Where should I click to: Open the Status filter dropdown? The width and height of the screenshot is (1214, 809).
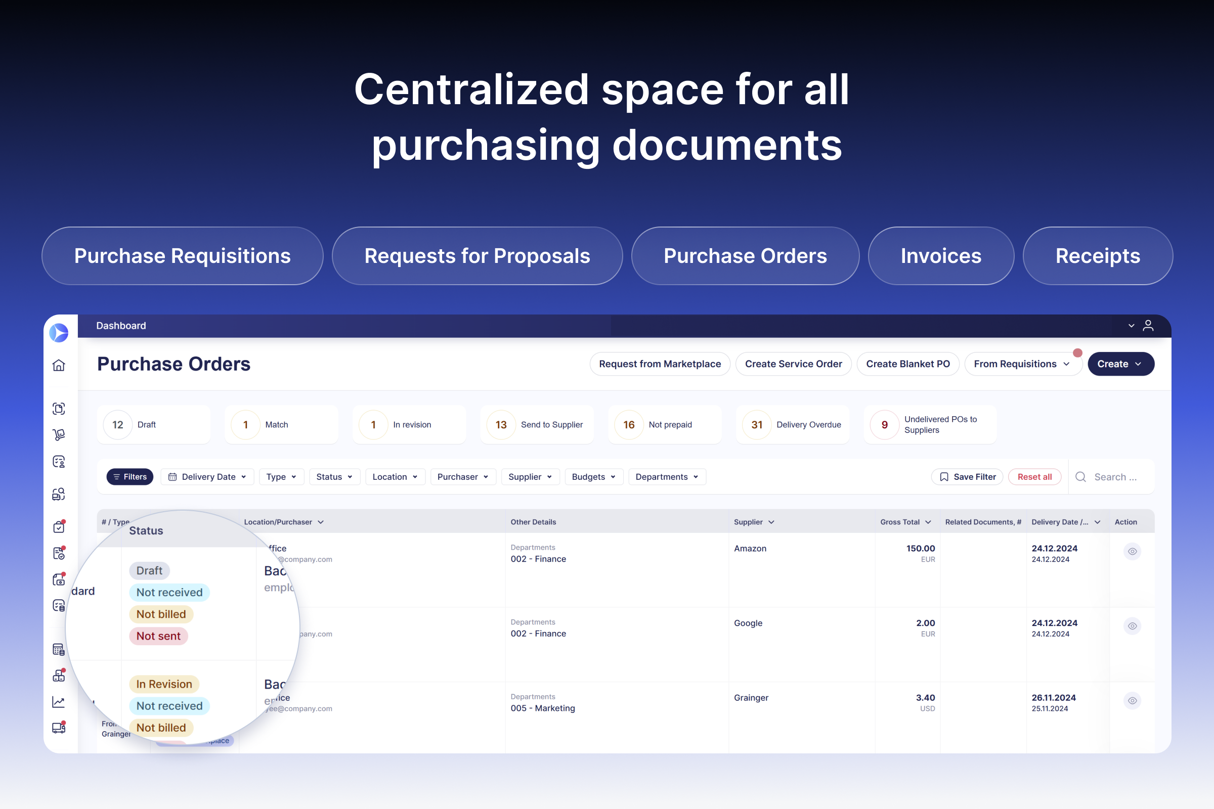(x=334, y=477)
